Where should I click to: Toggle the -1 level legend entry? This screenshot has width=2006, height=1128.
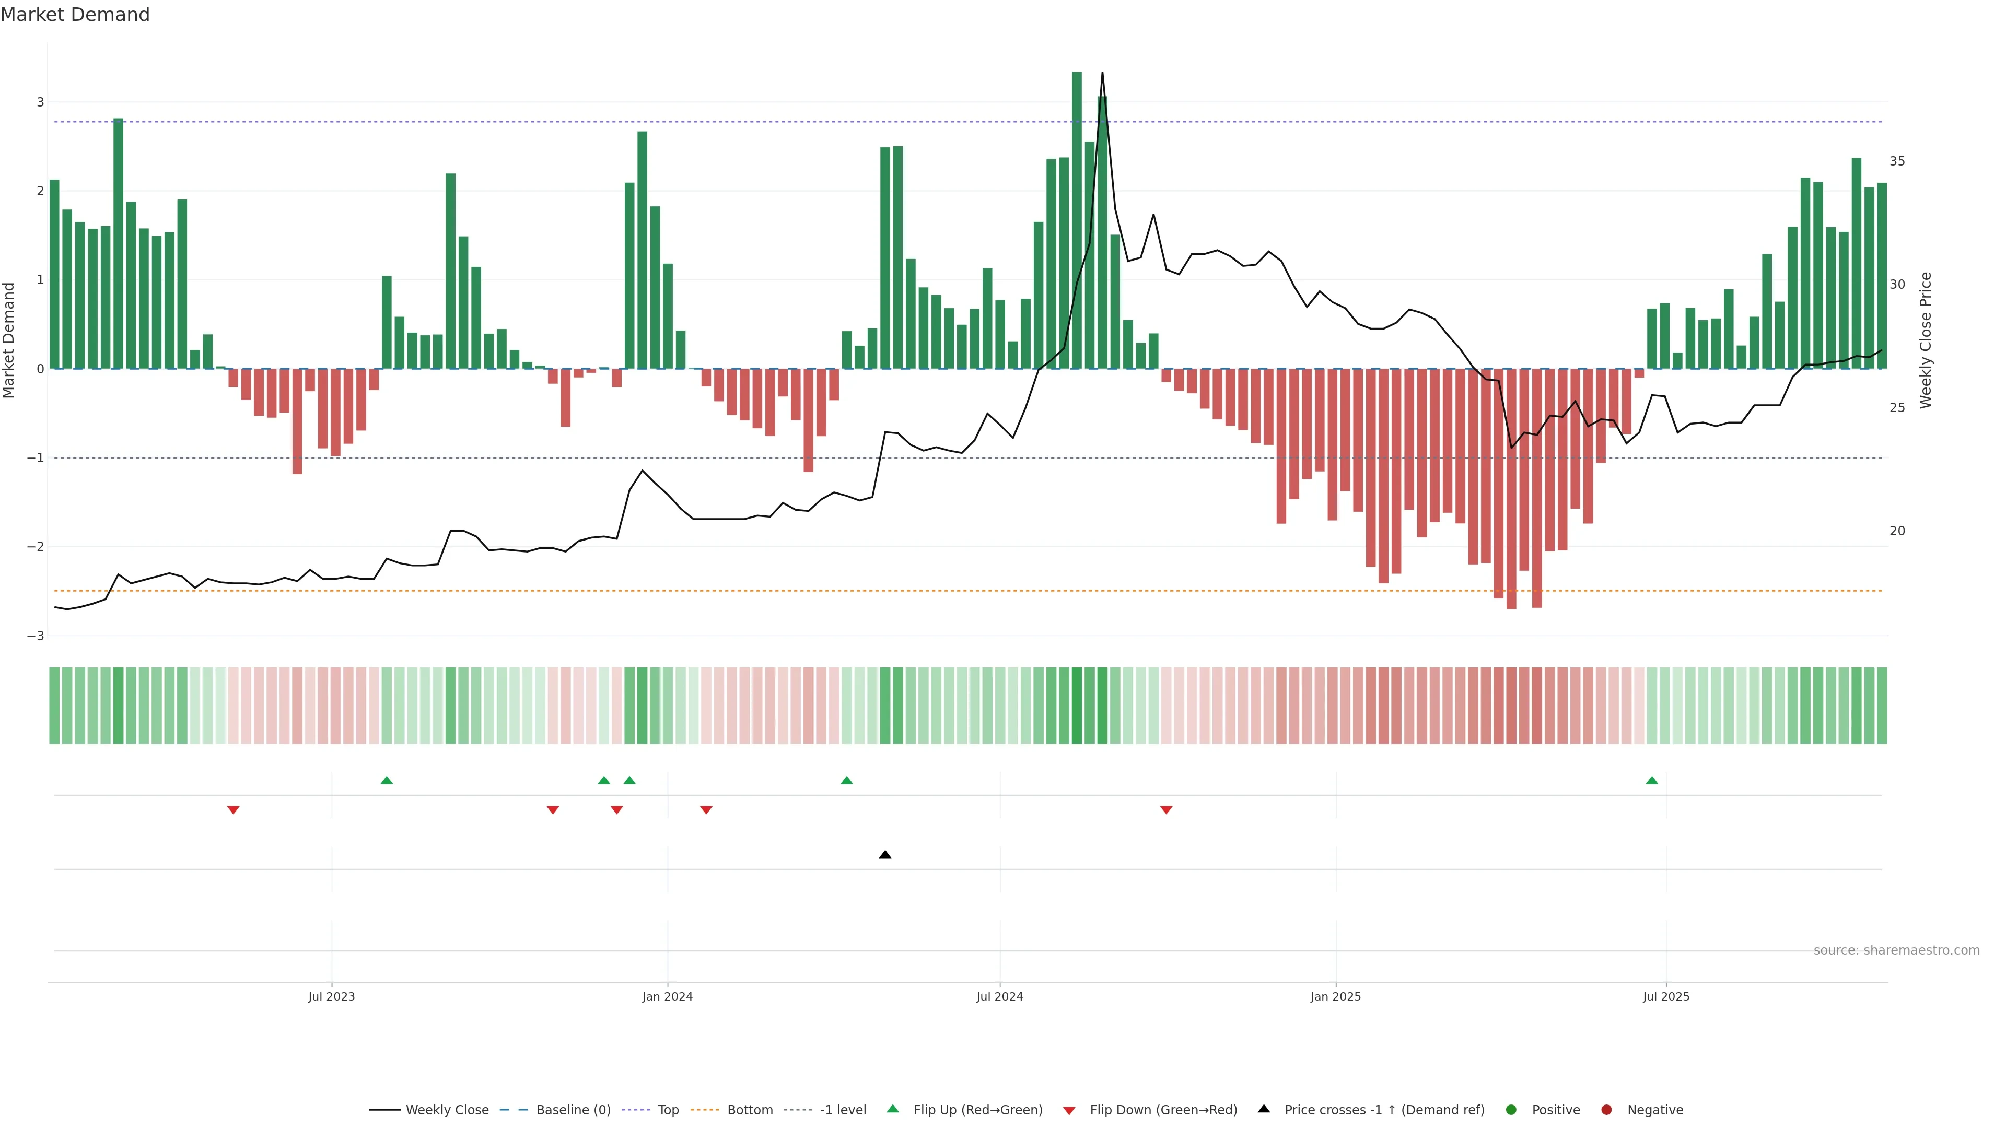(x=843, y=1110)
